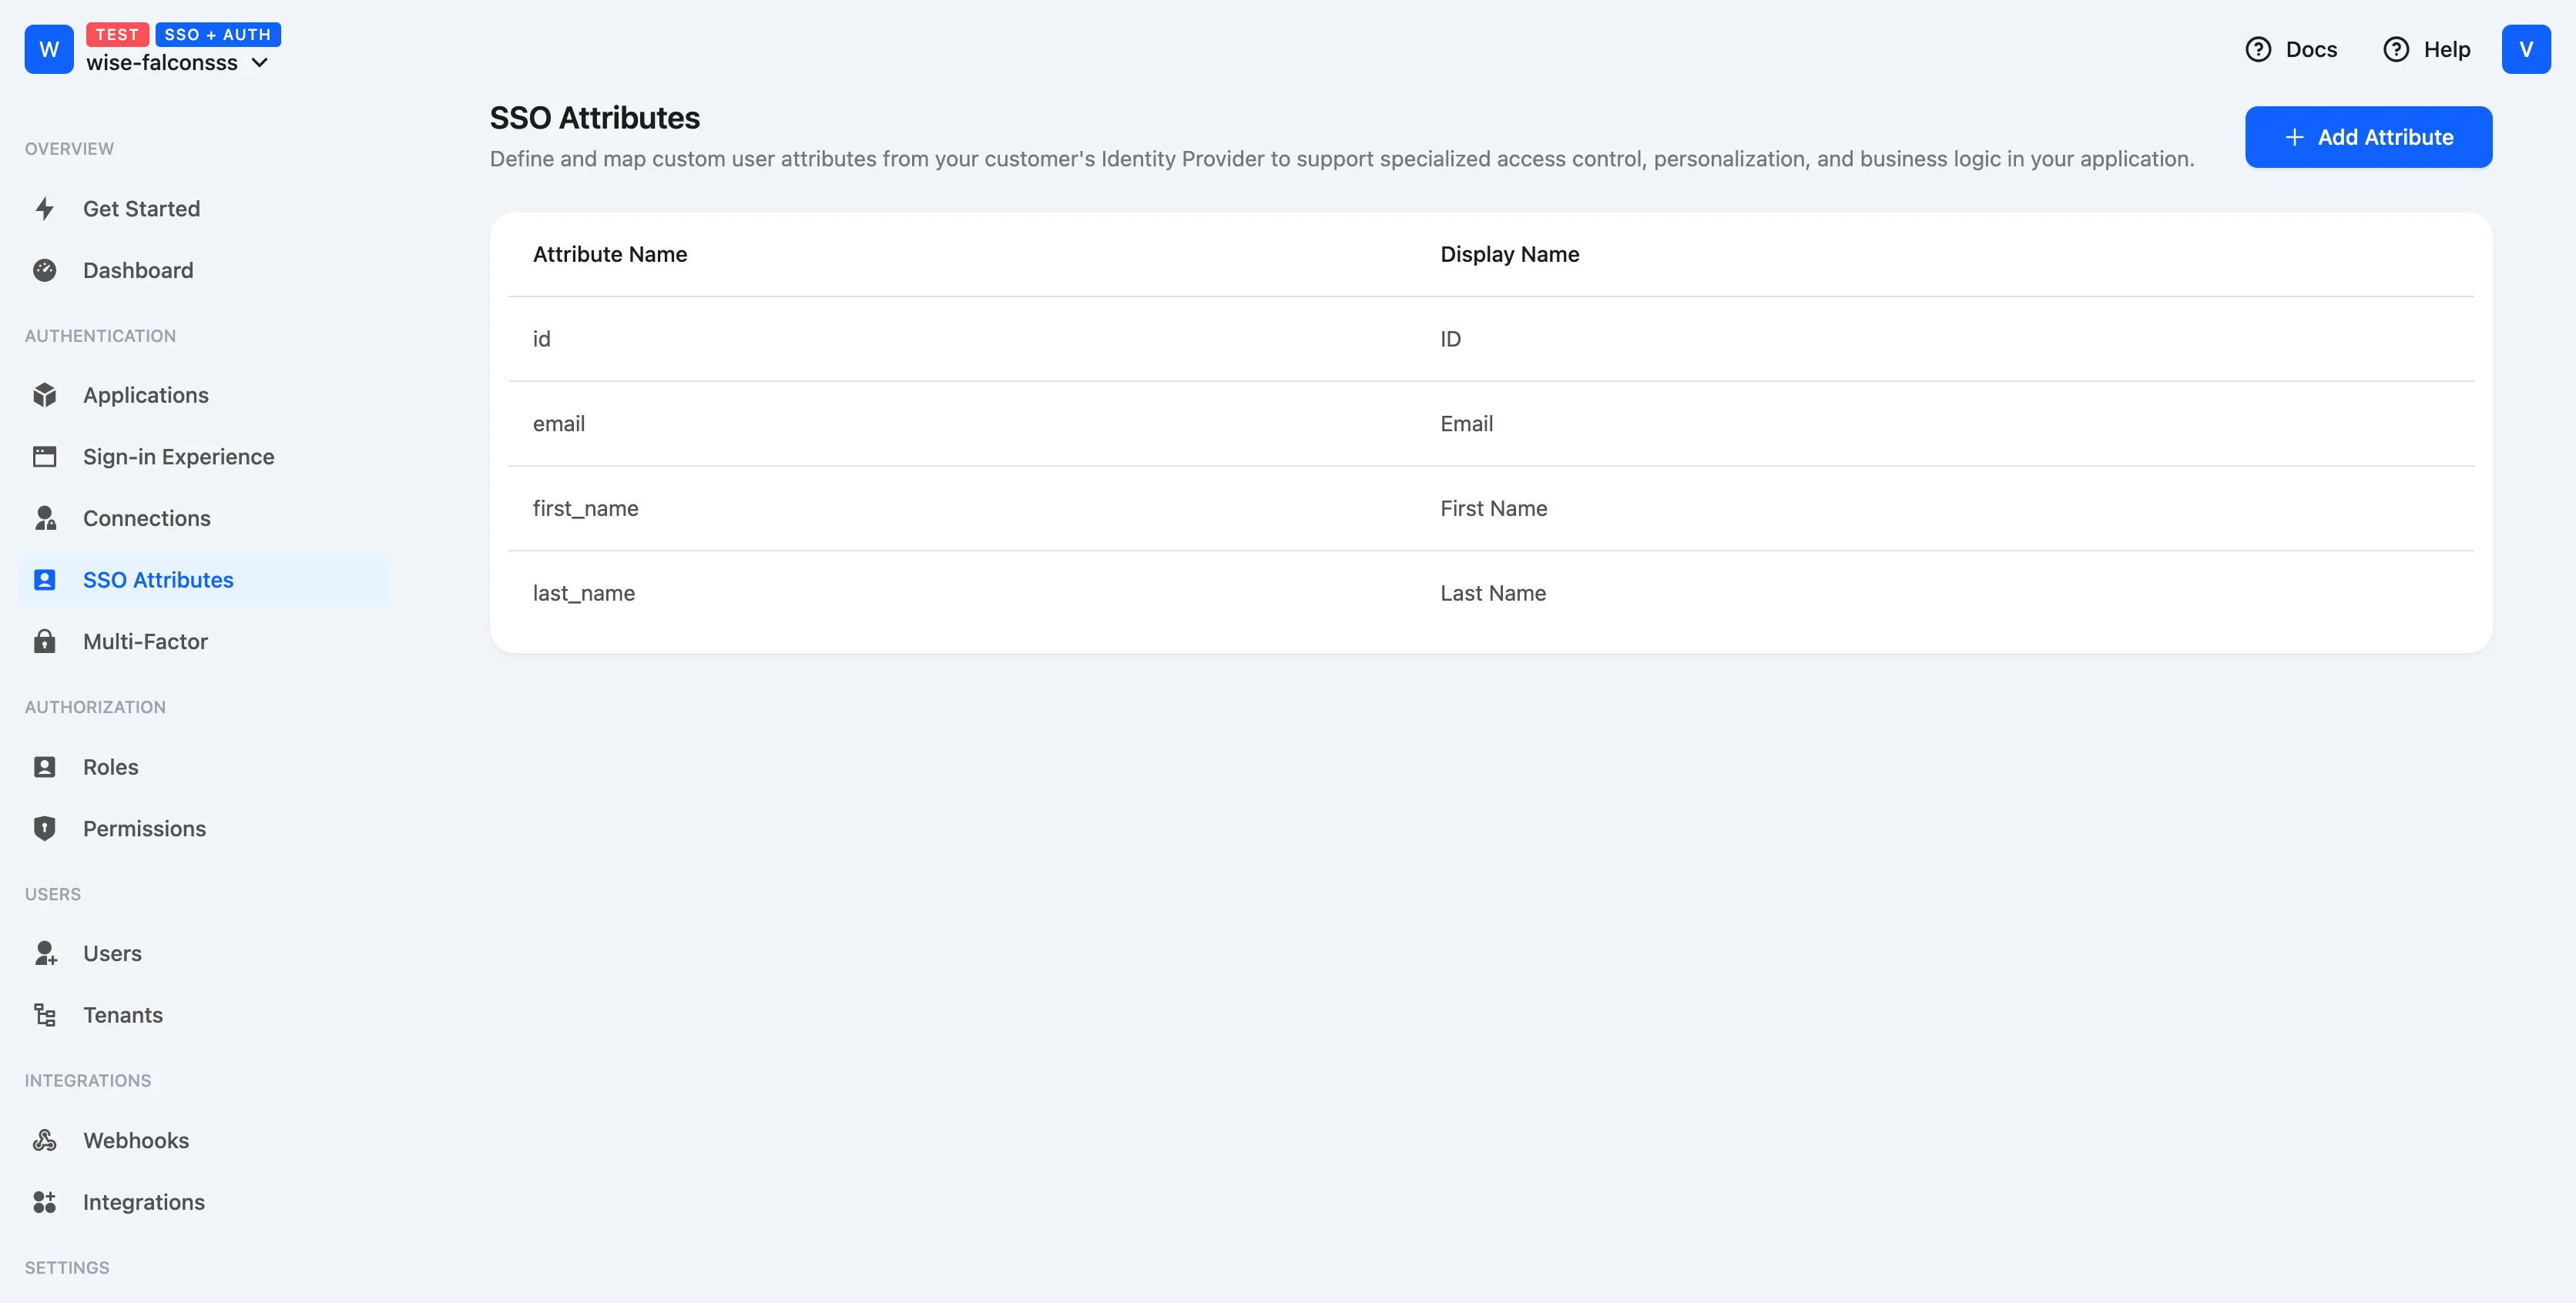The height and width of the screenshot is (1303, 2576).
Task: Select the Integrations grid icon
Action: [x=45, y=1202]
